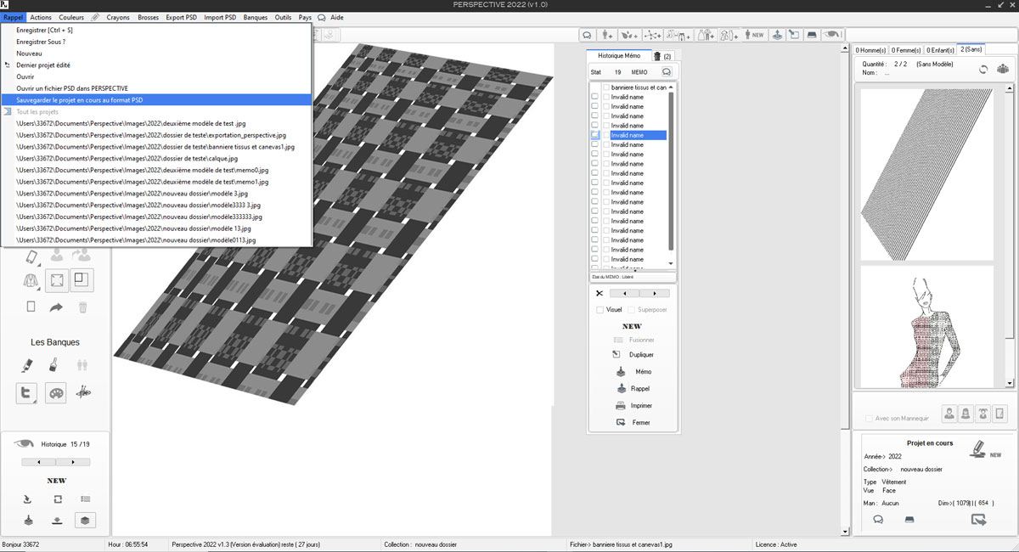Click the speech bubble icon next to MEMO
This screenshot has width=1019, height=552.
[x=667, y=72]
